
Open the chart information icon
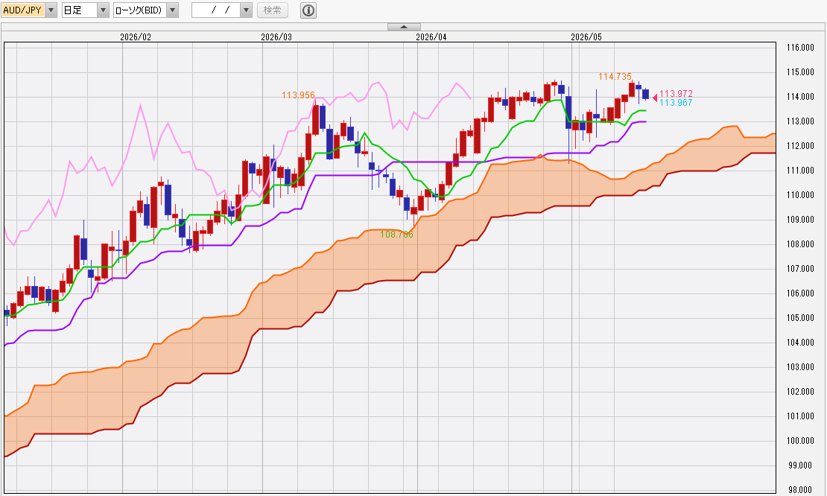coord(308,10)
